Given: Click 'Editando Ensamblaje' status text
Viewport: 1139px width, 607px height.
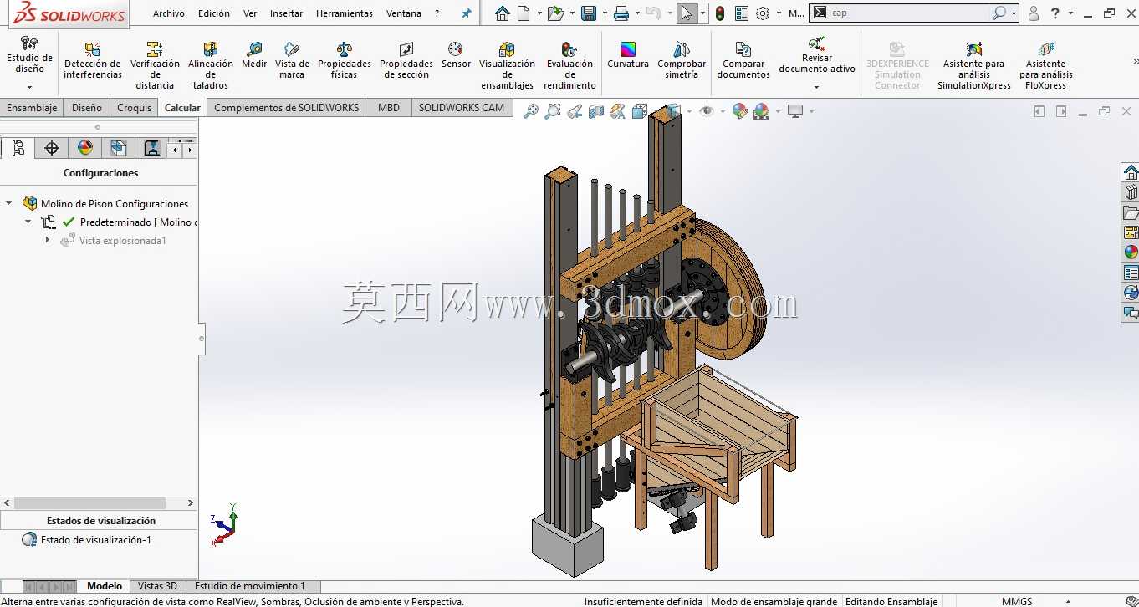Looking at the screenshot, I should 891,601.
